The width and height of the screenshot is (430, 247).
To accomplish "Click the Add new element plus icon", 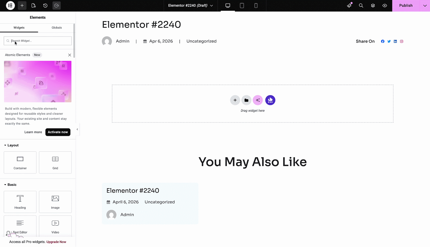I will 22,5.
